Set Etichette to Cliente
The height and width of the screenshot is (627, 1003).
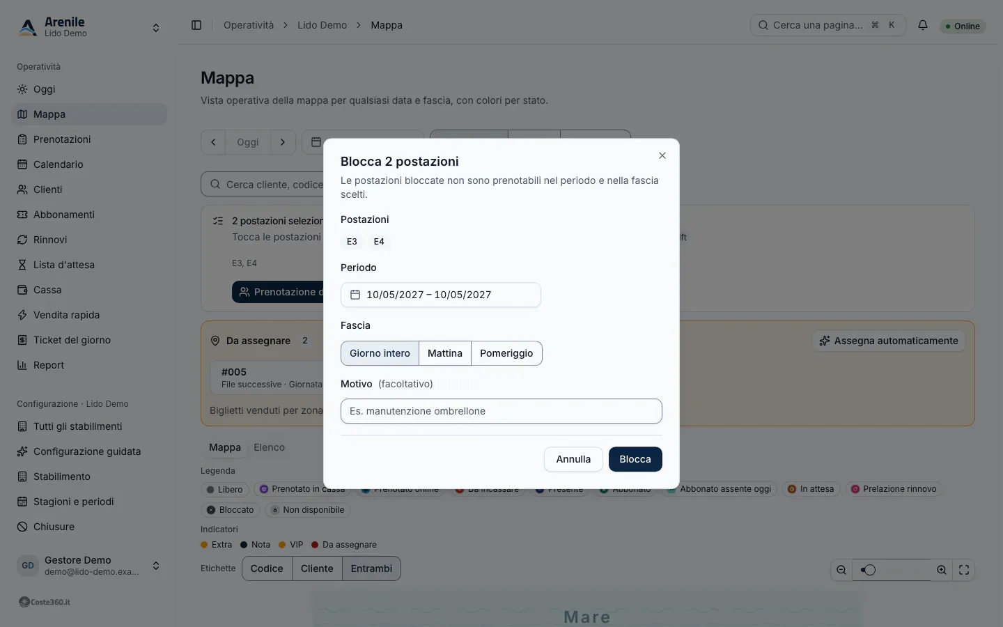tap(317, 568)
